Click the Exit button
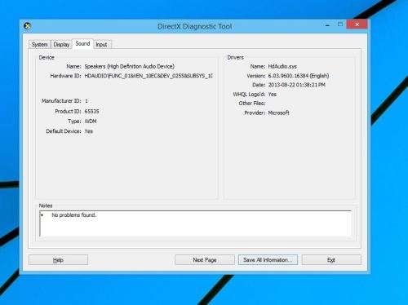The height and width of the screenshot is (305, 408). pyautogui.click(x=331, y=260)
